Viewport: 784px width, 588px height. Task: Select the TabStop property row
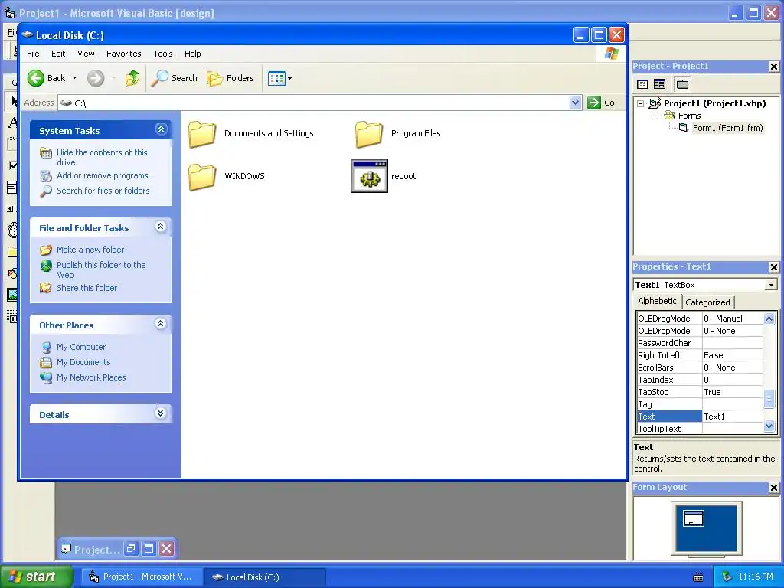700,392
